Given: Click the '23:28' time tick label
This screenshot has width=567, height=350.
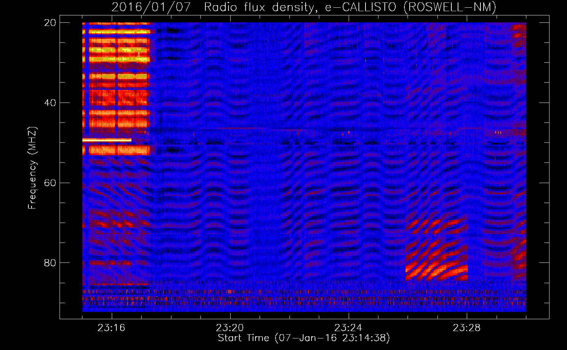Looking at the screenshot, I should pos(467,328).
